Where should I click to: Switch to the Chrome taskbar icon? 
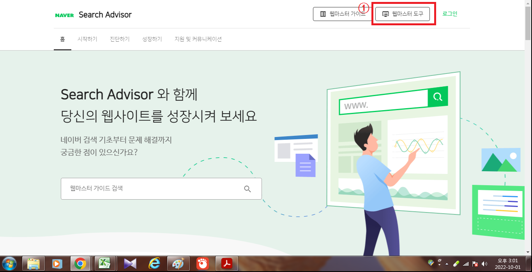tap(80, 263)
